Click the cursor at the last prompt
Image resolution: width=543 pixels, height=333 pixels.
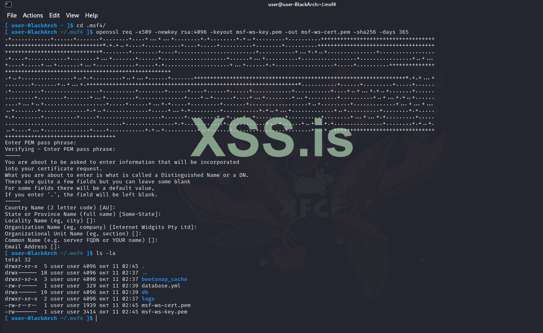pos(96,318)
